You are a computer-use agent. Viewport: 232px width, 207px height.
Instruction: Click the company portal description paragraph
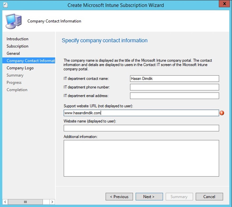tap(138, 65)
